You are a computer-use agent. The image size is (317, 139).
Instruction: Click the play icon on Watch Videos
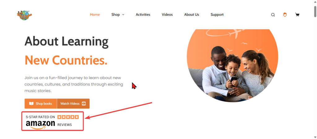(x=84, y=104)
